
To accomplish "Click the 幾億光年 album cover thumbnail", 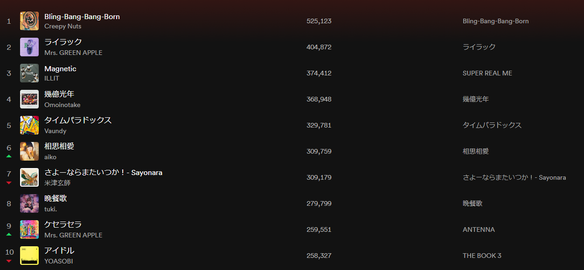I will 29,99.
